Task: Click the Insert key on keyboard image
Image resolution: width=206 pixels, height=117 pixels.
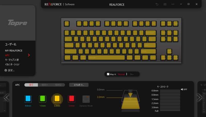Action: (x=163, y=33)
